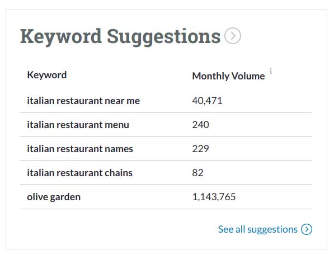Image resolution: width=334 pixels, height=255 pixels.
Task: Select the Monthly Volume column header
Action: coord(228,76)
